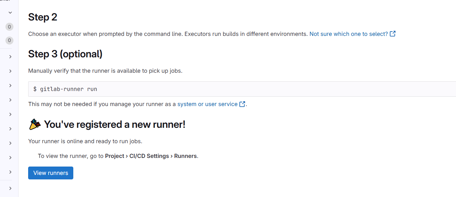The image size is (456, 197).
Task: Click the 'Choose an executor when prompted' sentence
Action: (168, 34)
